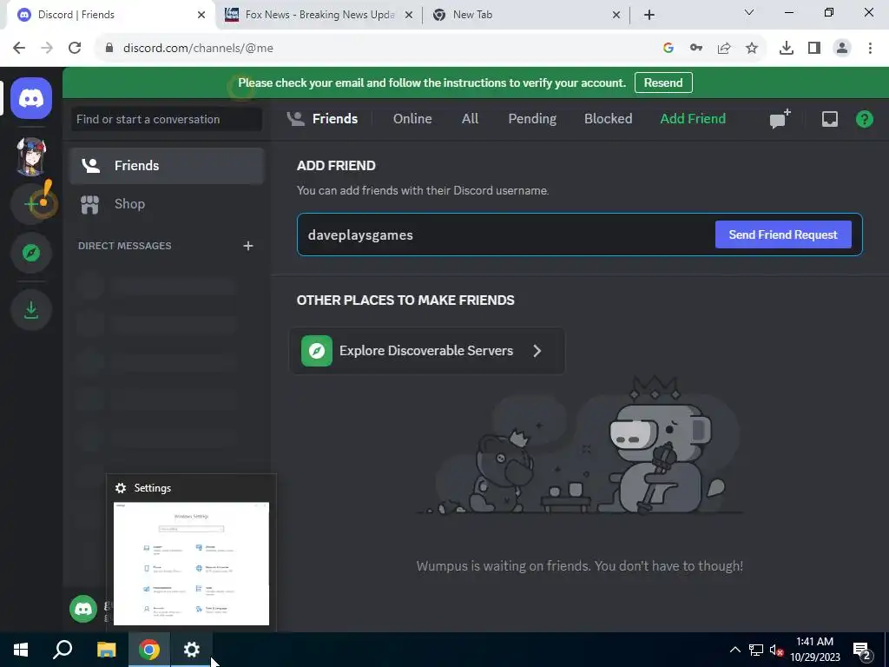Viewport: 889px width, 667px height.
Task: Open New Group DM icon
Action: tap(780, 118)
